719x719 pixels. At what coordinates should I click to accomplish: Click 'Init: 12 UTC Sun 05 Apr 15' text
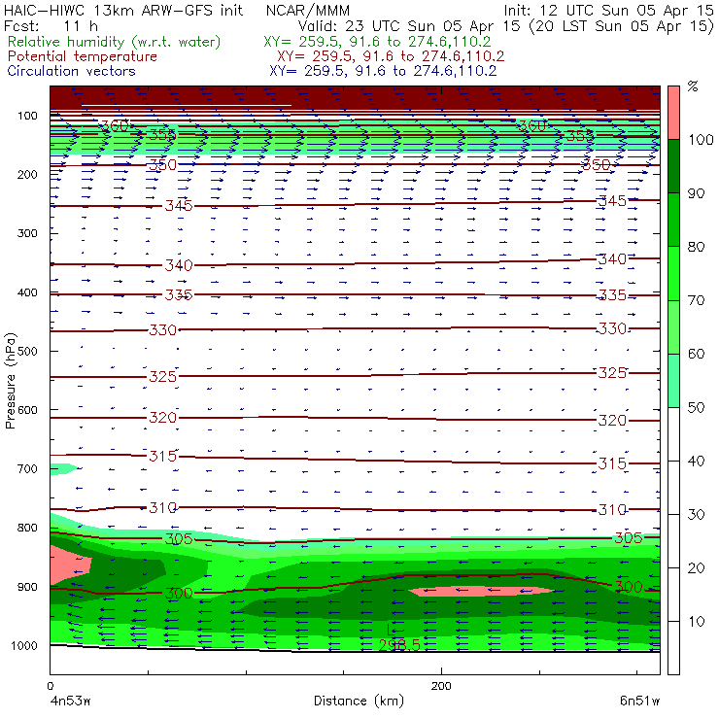click(608, 10)
